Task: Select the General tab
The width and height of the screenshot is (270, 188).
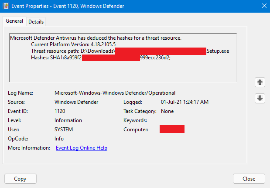Action: coord(14,21)
